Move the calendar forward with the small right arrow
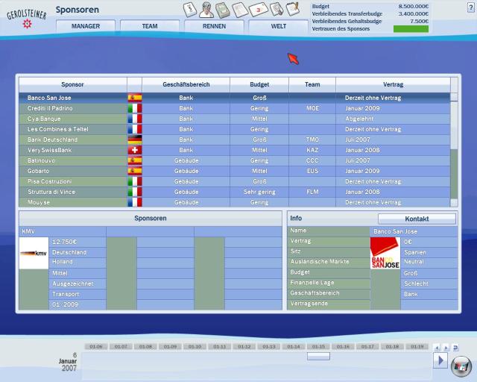 (x=446, y=348)
